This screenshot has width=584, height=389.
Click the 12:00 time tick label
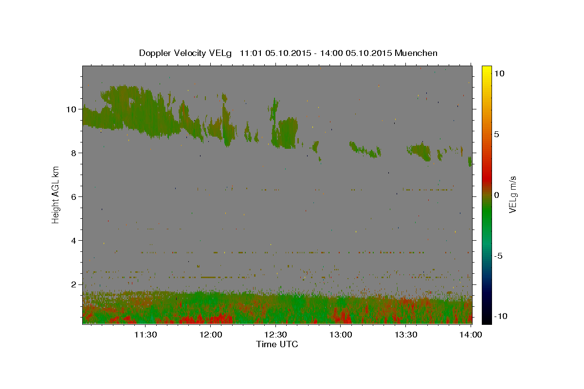[x=211, y=335]
